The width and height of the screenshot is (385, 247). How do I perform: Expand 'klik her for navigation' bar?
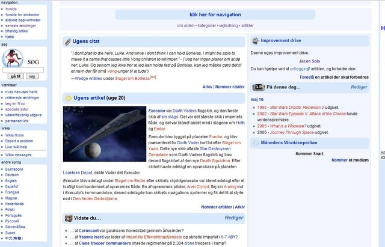pos(215,14)
